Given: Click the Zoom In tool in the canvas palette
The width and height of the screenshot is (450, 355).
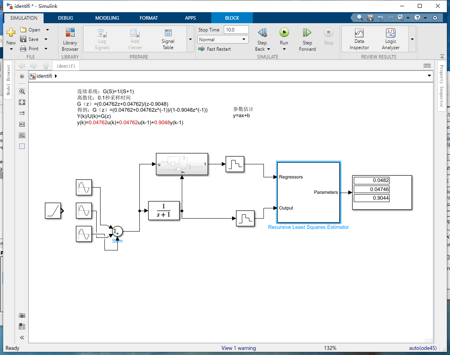Looking at the screenshot, I should coord(22,91).
